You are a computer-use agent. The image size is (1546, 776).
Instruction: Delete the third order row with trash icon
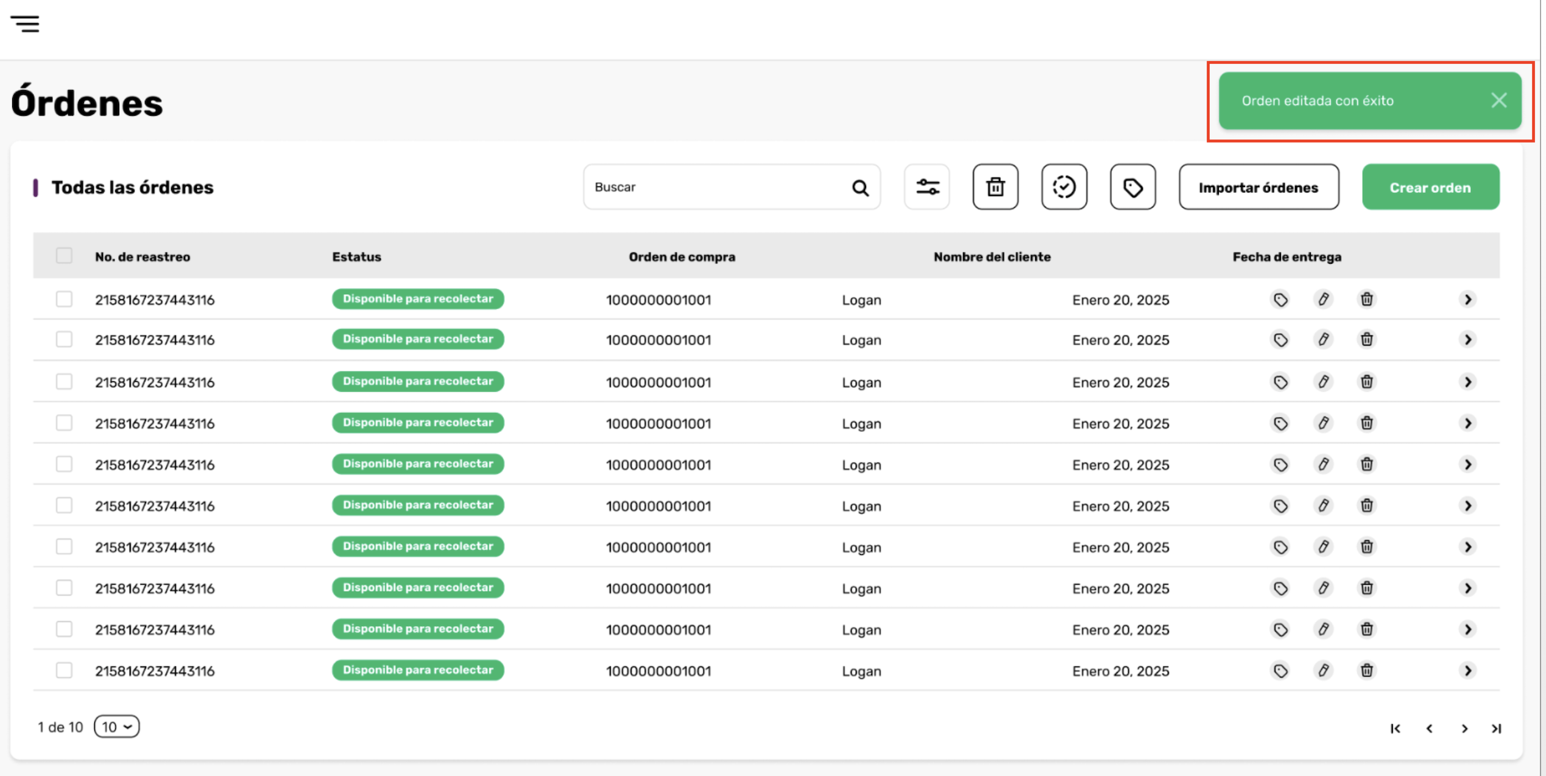click(x=1367, y=382)
